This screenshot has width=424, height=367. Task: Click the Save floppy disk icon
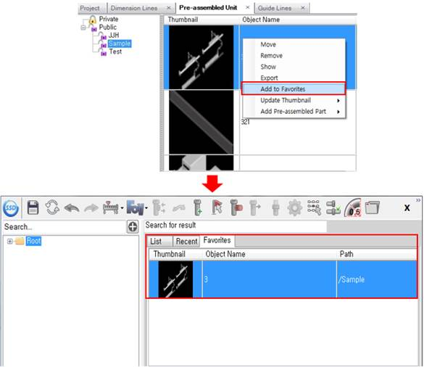(33, 208)
